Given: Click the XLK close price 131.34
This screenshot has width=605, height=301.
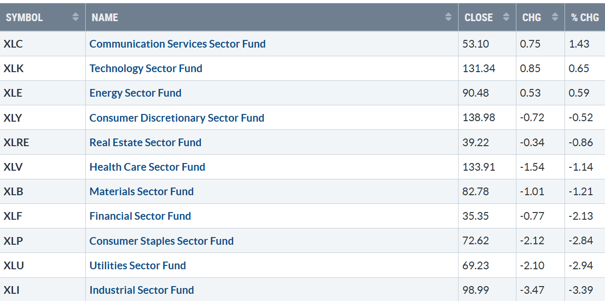Looking at the screenshot, I should tap(479, 68).
